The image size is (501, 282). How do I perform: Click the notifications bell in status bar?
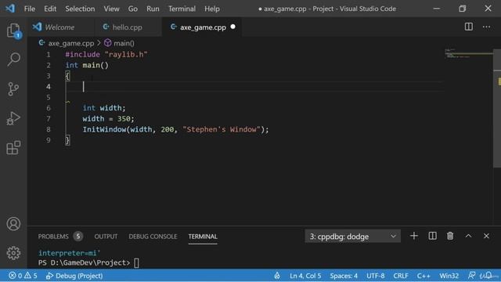[x=488, y=276]
